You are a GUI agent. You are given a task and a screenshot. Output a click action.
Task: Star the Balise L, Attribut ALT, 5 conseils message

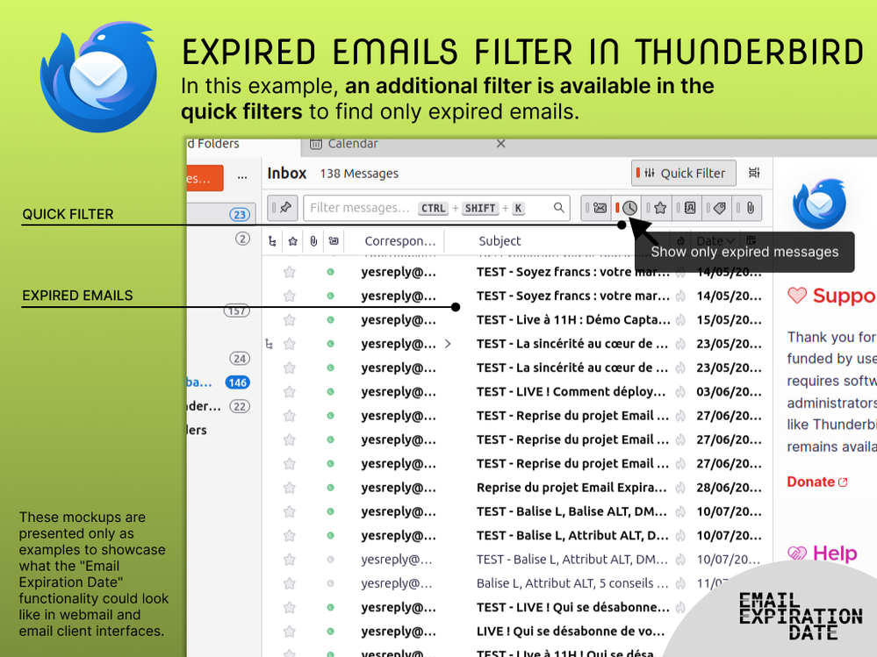(289, 583)
